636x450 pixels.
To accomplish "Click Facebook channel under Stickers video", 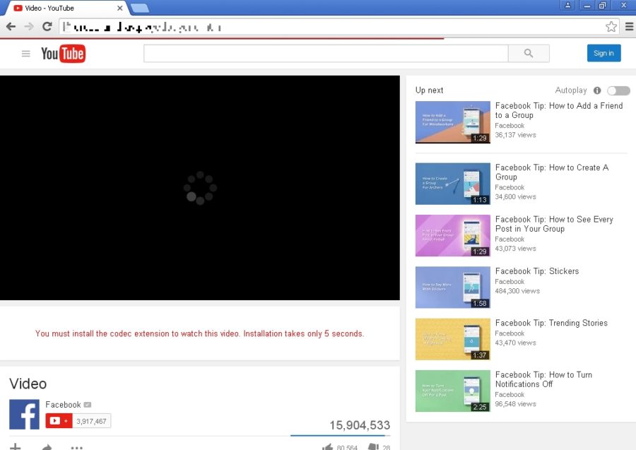I will point(510,281).
